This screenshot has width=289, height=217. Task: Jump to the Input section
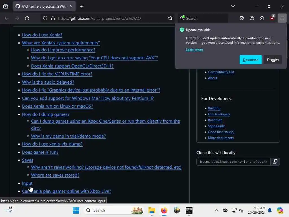pyautogui.click(x=27, y=183)
